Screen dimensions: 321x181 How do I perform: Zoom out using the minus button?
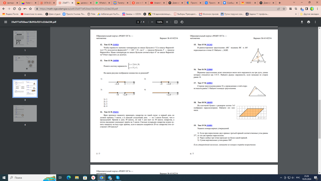[x=152, y=22]
